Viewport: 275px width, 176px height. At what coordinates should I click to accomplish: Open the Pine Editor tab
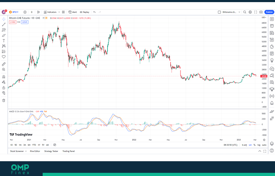(x=35, y=151)
